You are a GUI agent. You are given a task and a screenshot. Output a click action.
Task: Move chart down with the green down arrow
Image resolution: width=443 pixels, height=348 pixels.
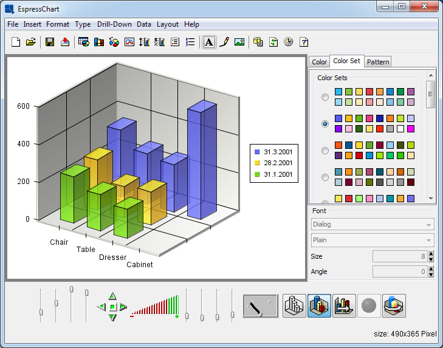point(112,317)
